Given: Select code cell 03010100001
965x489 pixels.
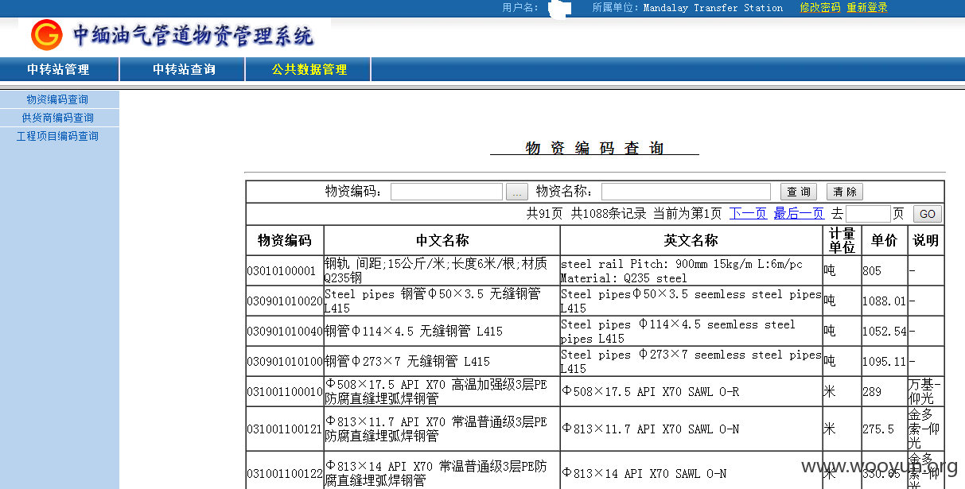Looking at the screenshot, I should 285,271.
